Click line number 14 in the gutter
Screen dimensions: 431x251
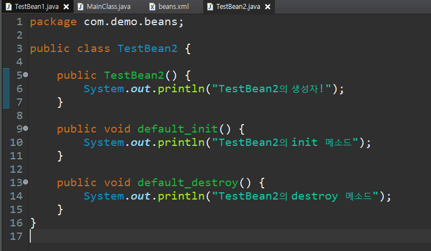point(16,196)
